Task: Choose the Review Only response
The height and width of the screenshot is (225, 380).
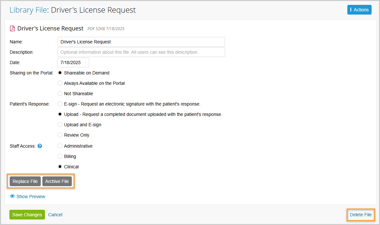Action: pos(60,135)
